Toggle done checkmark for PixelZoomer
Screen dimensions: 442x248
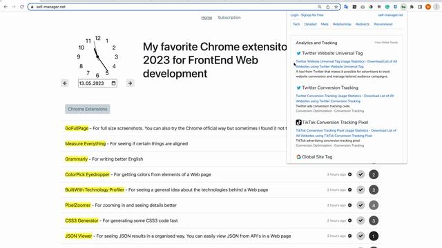361,205
